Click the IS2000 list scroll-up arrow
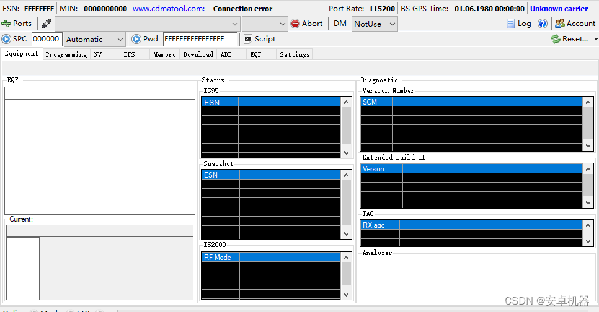This screenshot has width=599, height=312. click(346, 258)
